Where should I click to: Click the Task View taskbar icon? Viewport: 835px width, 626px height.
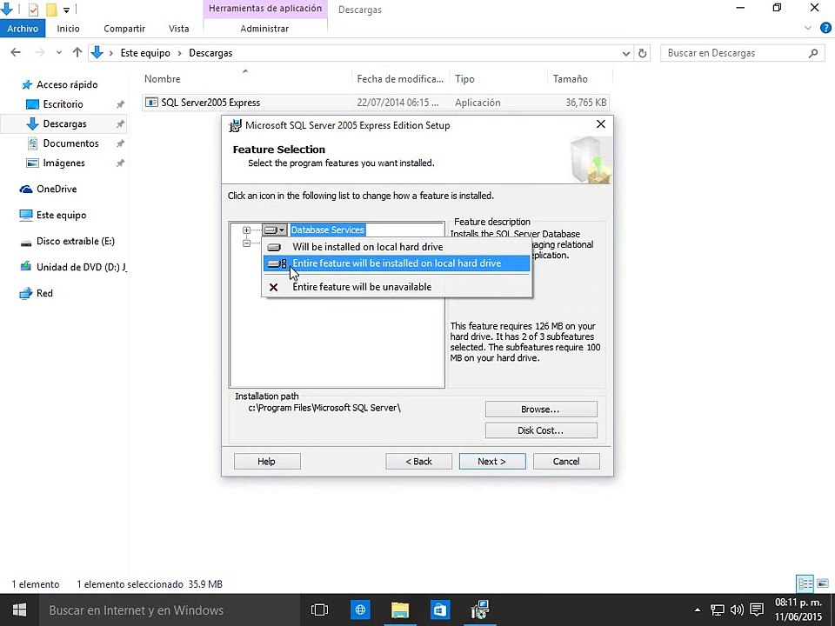319,610
